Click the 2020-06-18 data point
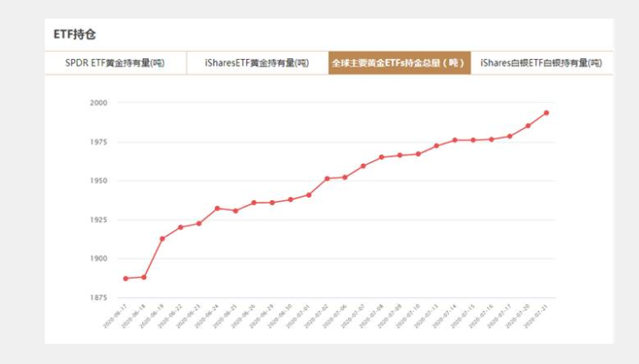Screen dimensions: 639x364 144,277
